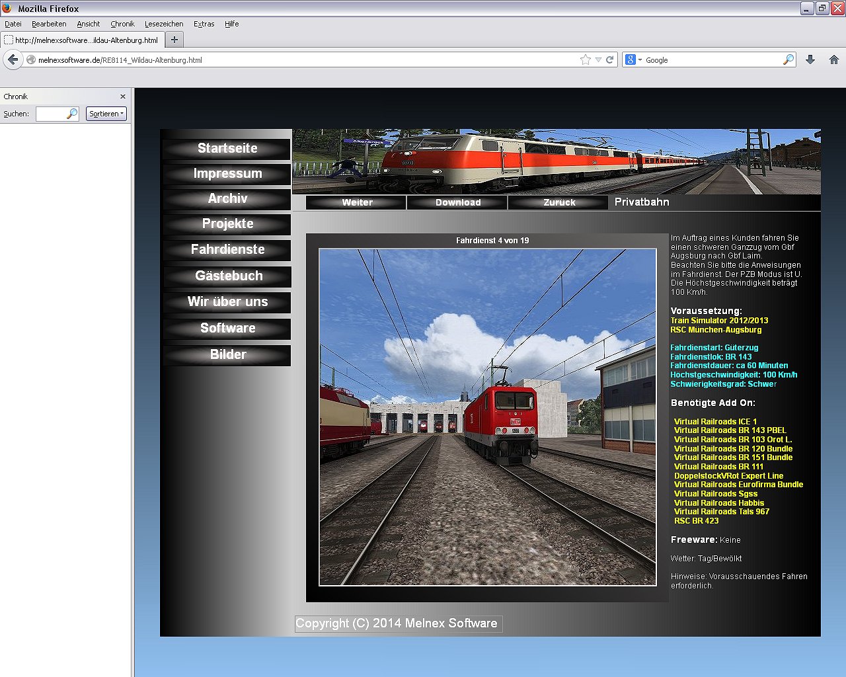Viewport: 846px width, 677px height.
Task: Expand the search engine selector dropdown
Action: click(x=633, y=60)
